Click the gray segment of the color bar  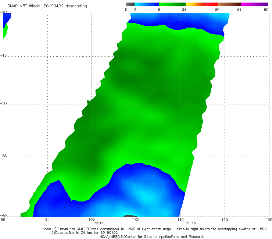(x=130, y=4)
